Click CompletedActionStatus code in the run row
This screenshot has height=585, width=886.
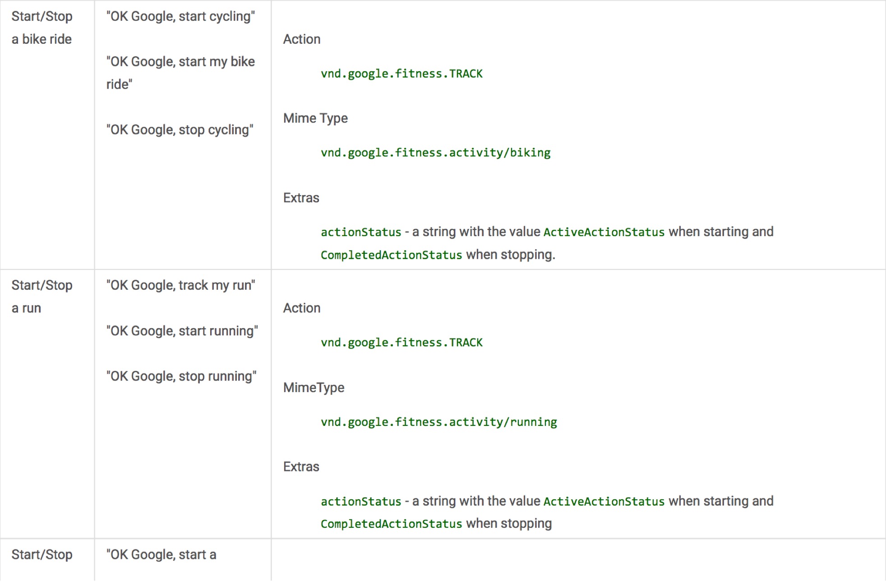coord(391,524)
